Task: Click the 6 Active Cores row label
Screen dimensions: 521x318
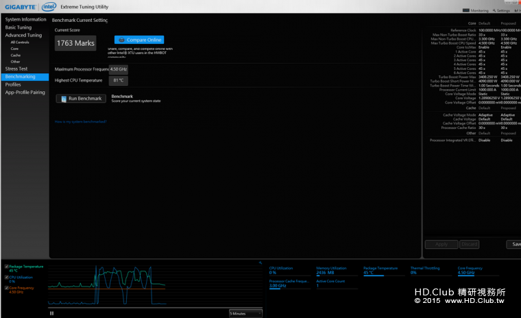Action: (x=465, y=73)
